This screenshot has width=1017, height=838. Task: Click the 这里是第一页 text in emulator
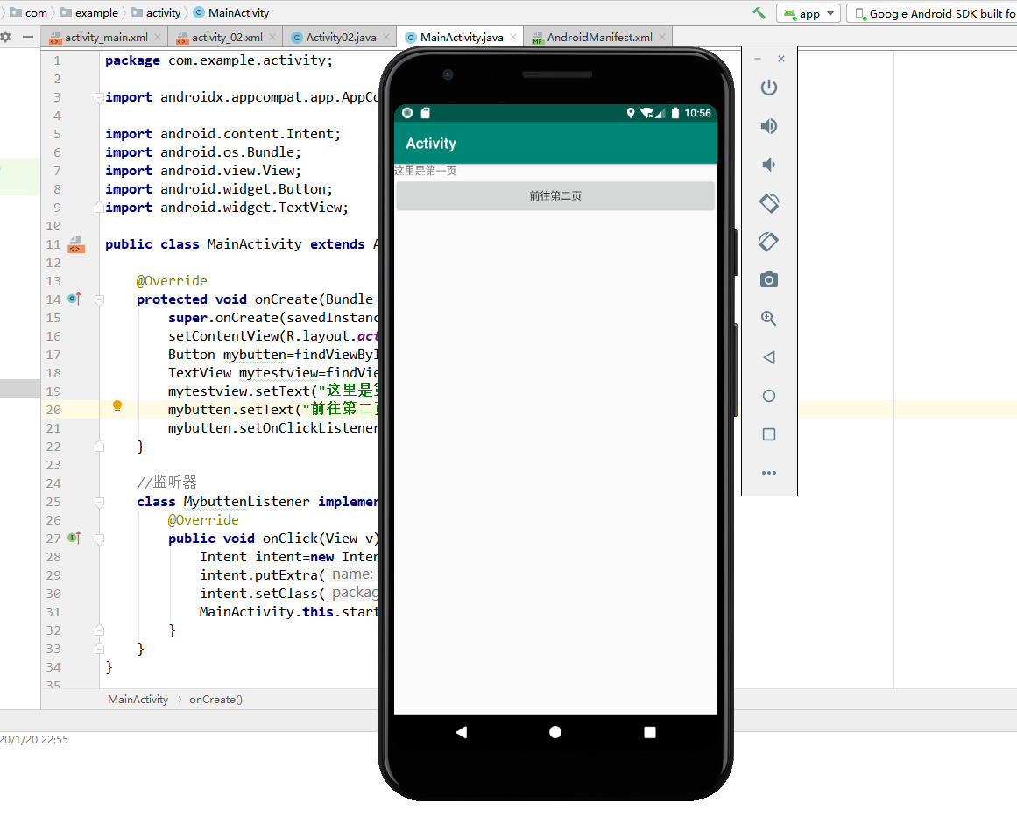click(x=426, y=172)
